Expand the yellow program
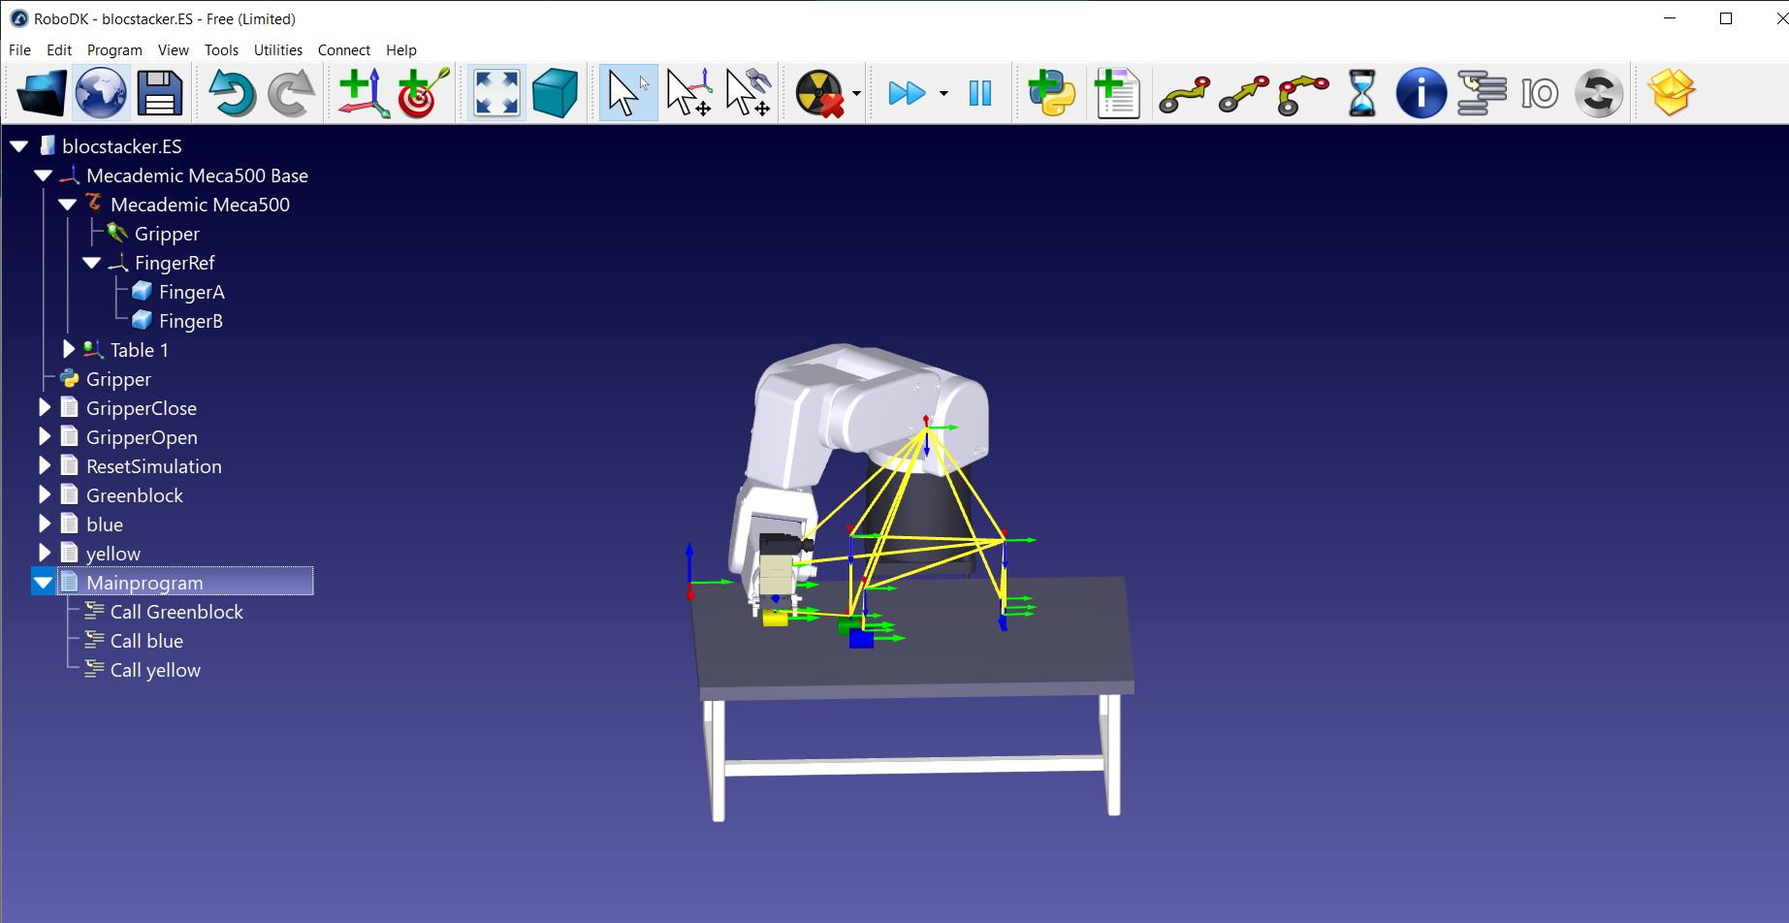Screen dimensions: 1789x923 click(x=44, y=554)
